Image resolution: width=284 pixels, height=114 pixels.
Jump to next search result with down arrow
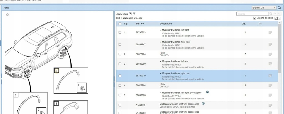click(x=279, y=14)
